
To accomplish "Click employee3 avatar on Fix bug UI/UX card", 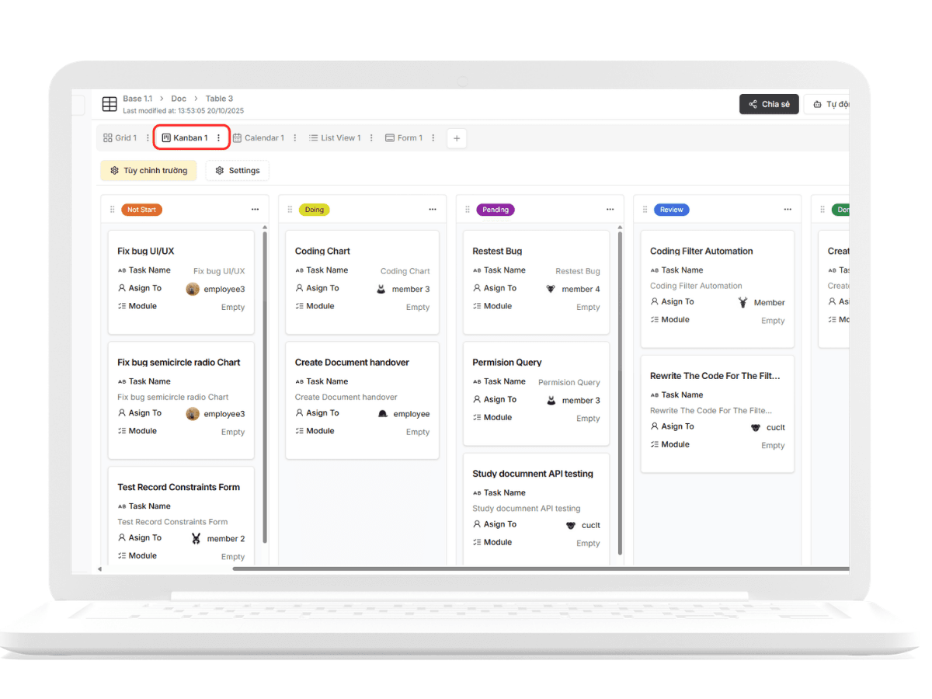I will 193,289.
